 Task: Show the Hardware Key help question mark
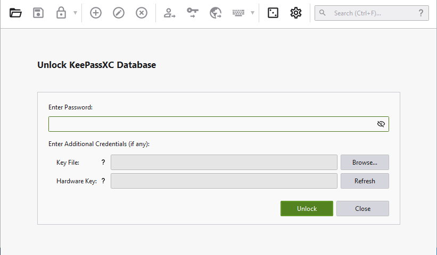(x=103, y=181)
